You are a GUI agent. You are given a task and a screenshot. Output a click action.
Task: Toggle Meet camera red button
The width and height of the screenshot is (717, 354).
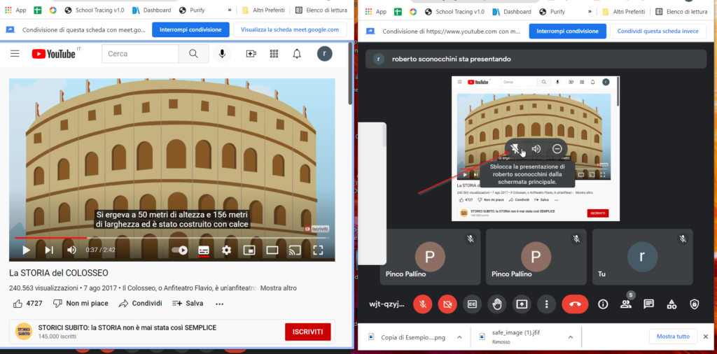pyautogui.click(x=447, y=304)
